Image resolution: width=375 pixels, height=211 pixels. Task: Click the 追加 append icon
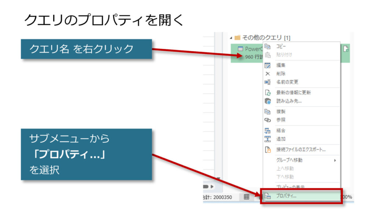pos(267,139)
